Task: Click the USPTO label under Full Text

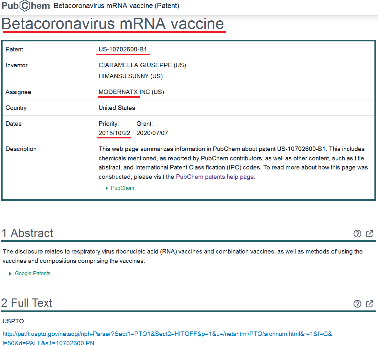Action: tap(13, 321)
